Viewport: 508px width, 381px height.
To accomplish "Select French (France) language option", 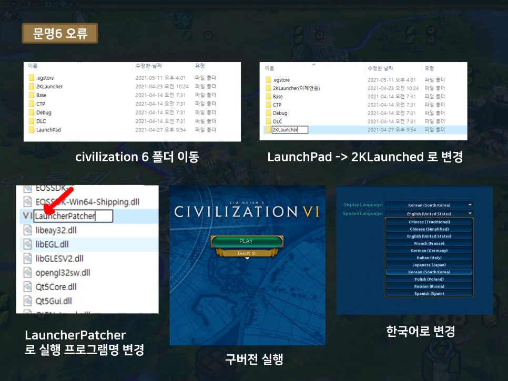I will 429,243.
